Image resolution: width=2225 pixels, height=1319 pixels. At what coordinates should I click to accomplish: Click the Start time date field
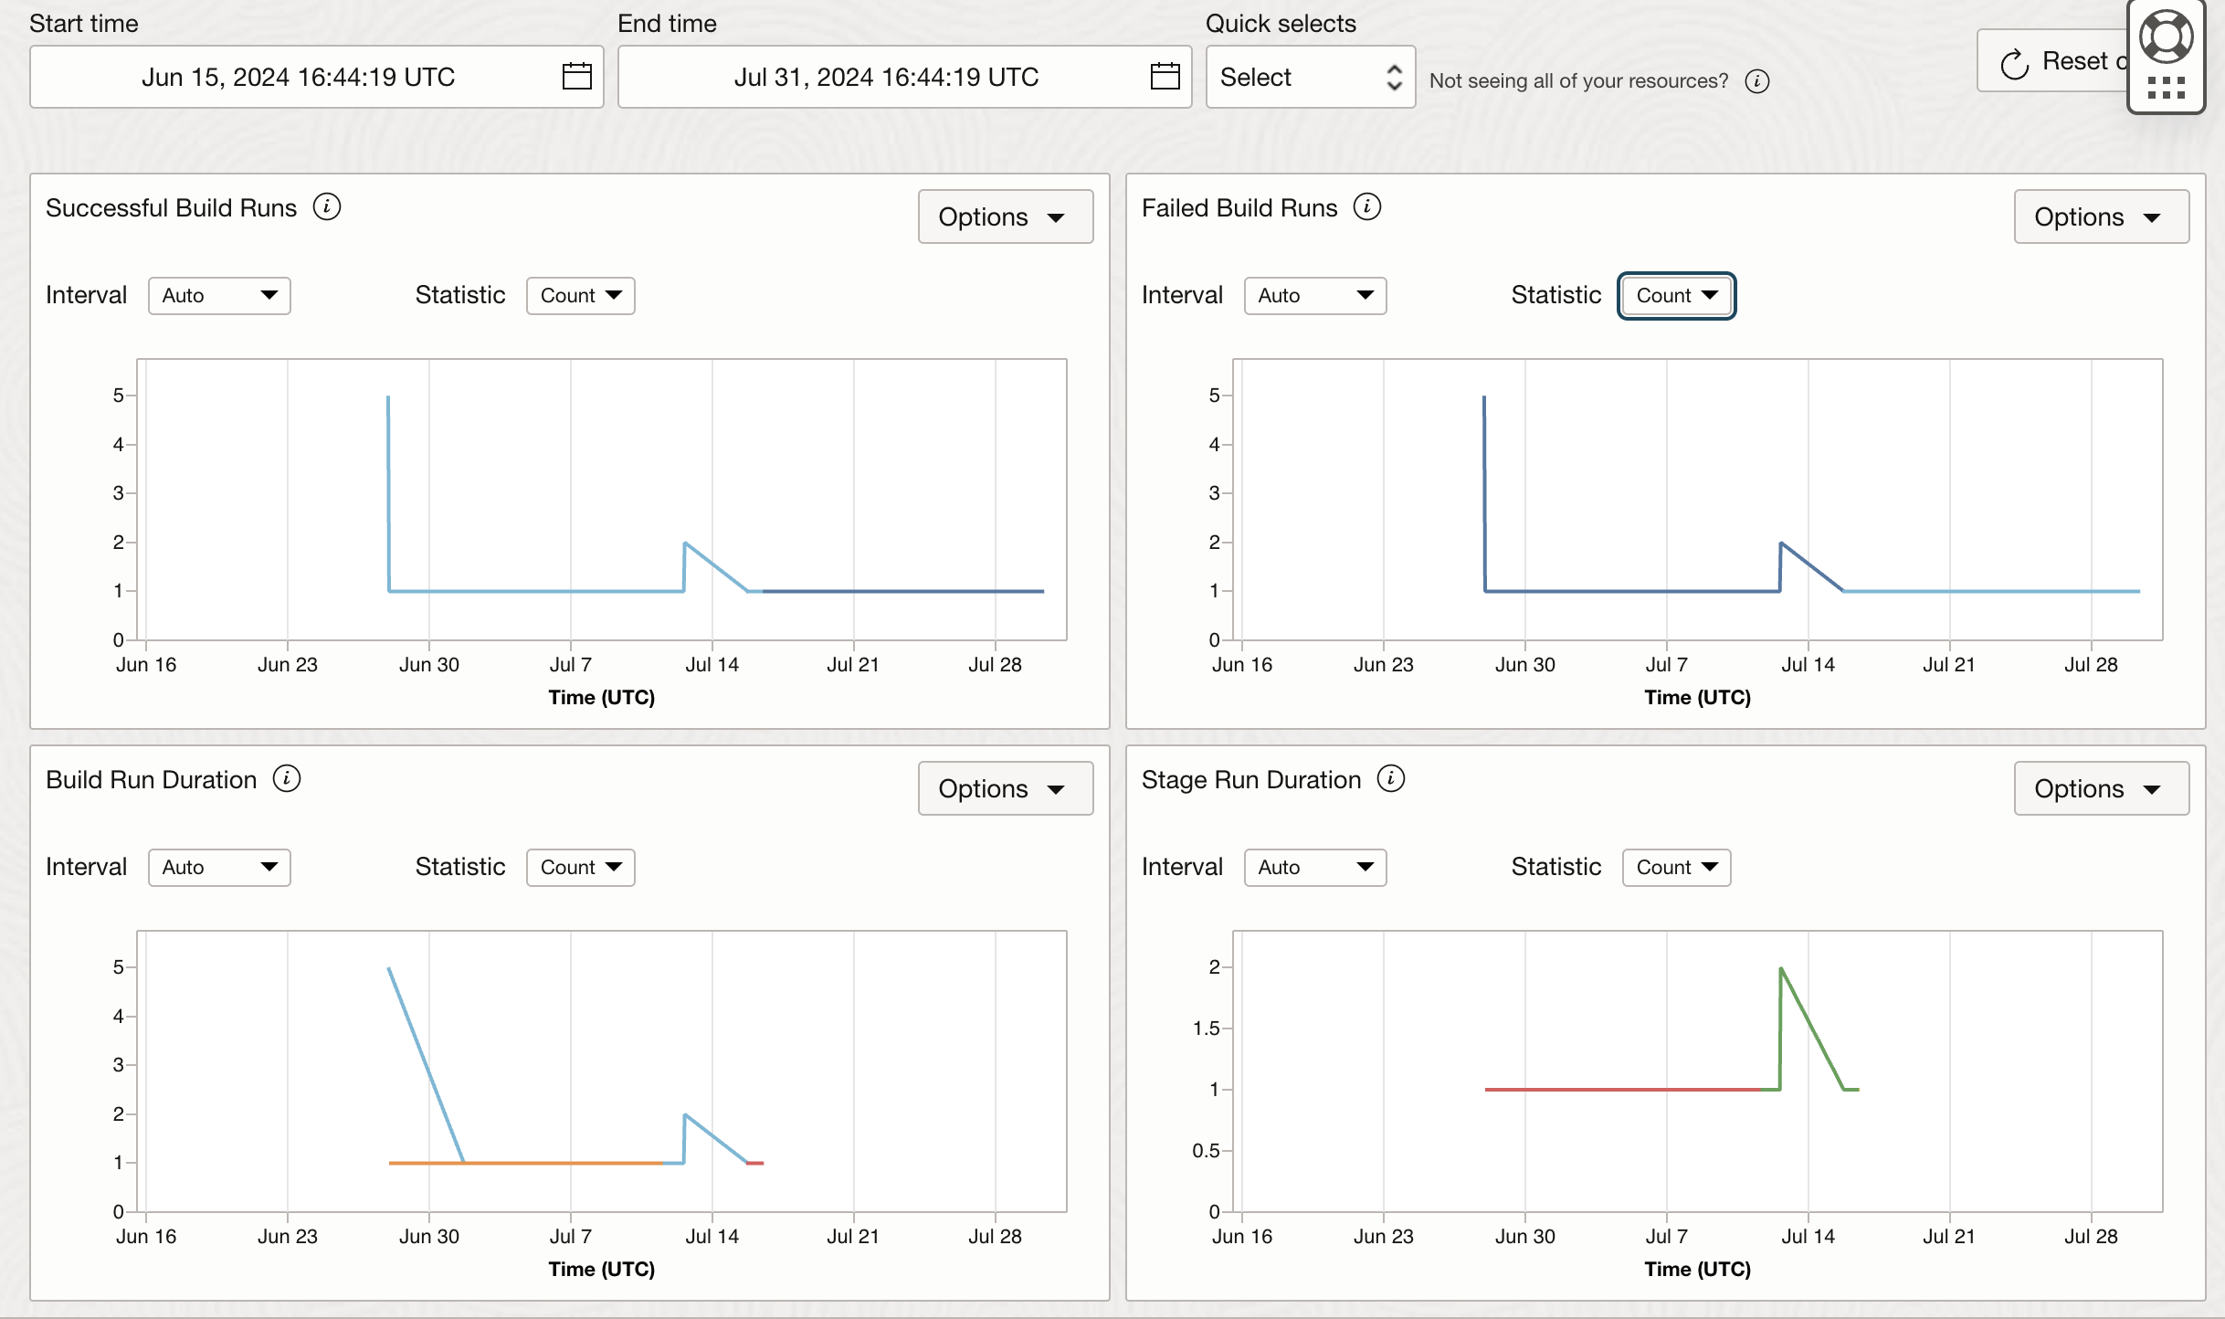pos(299,77)
